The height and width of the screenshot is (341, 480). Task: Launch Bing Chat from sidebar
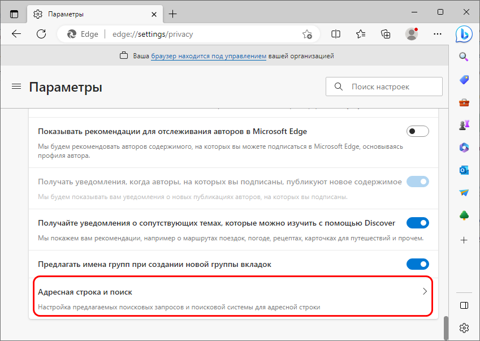(x=464, y=34)
